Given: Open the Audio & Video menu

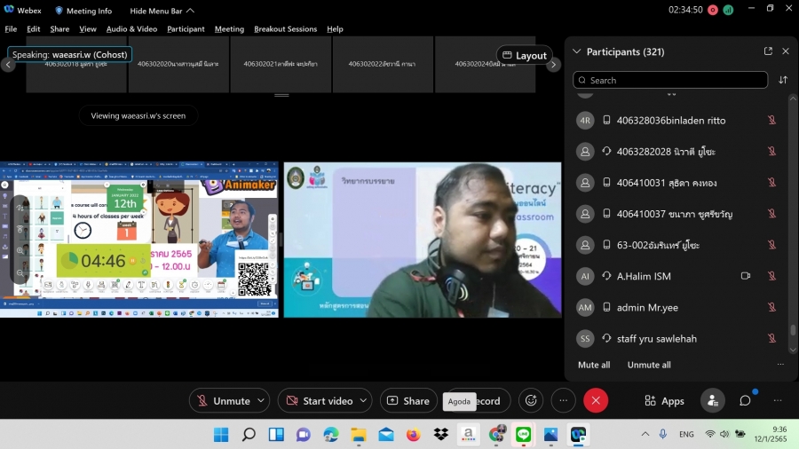Looking at the screenshot, I should (131, 28).
